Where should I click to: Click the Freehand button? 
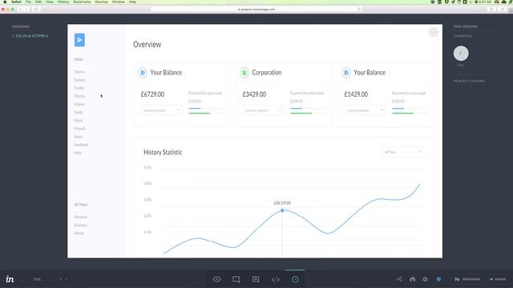pos(467,279)
